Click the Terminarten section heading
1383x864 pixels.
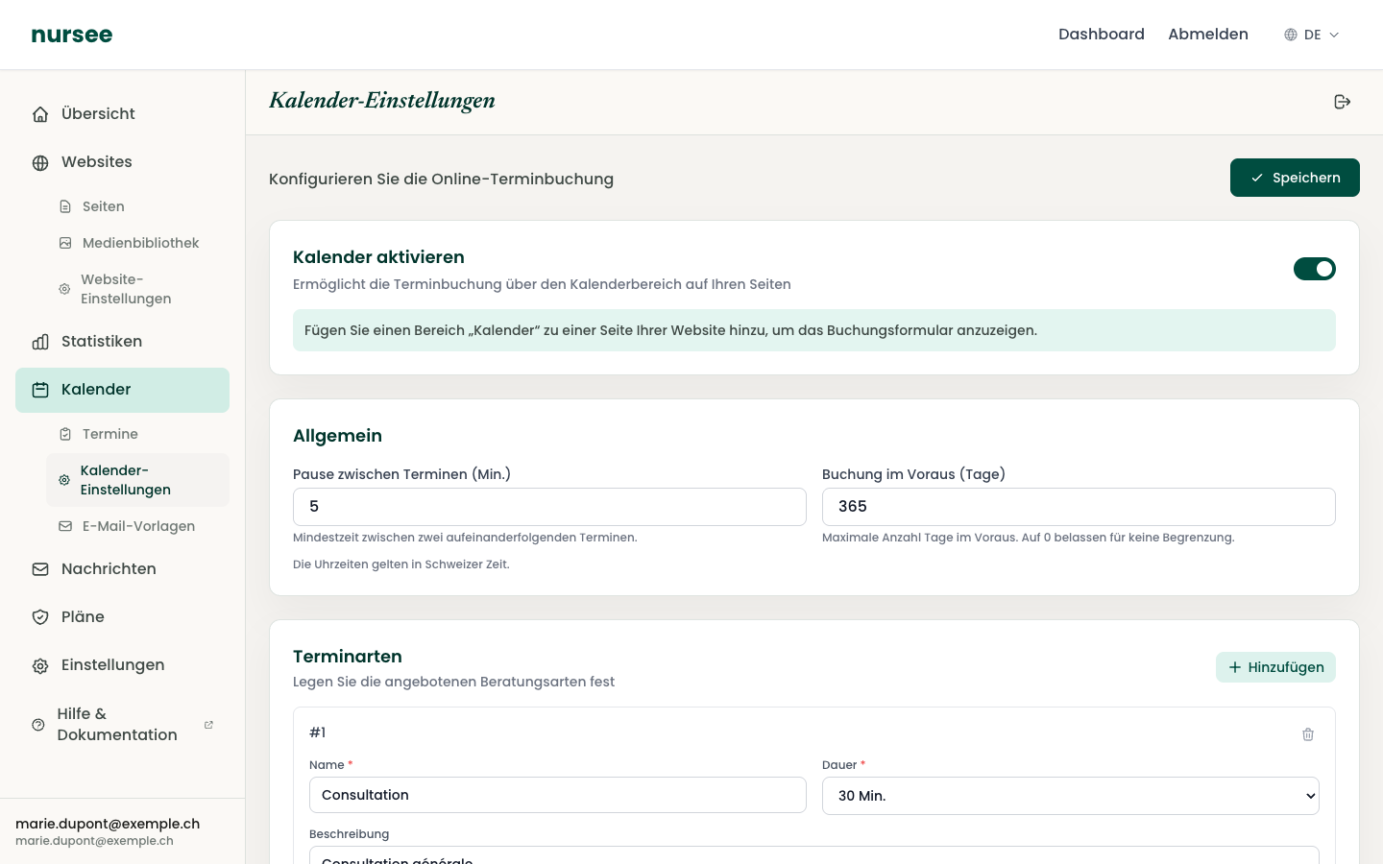coord(348,657)
